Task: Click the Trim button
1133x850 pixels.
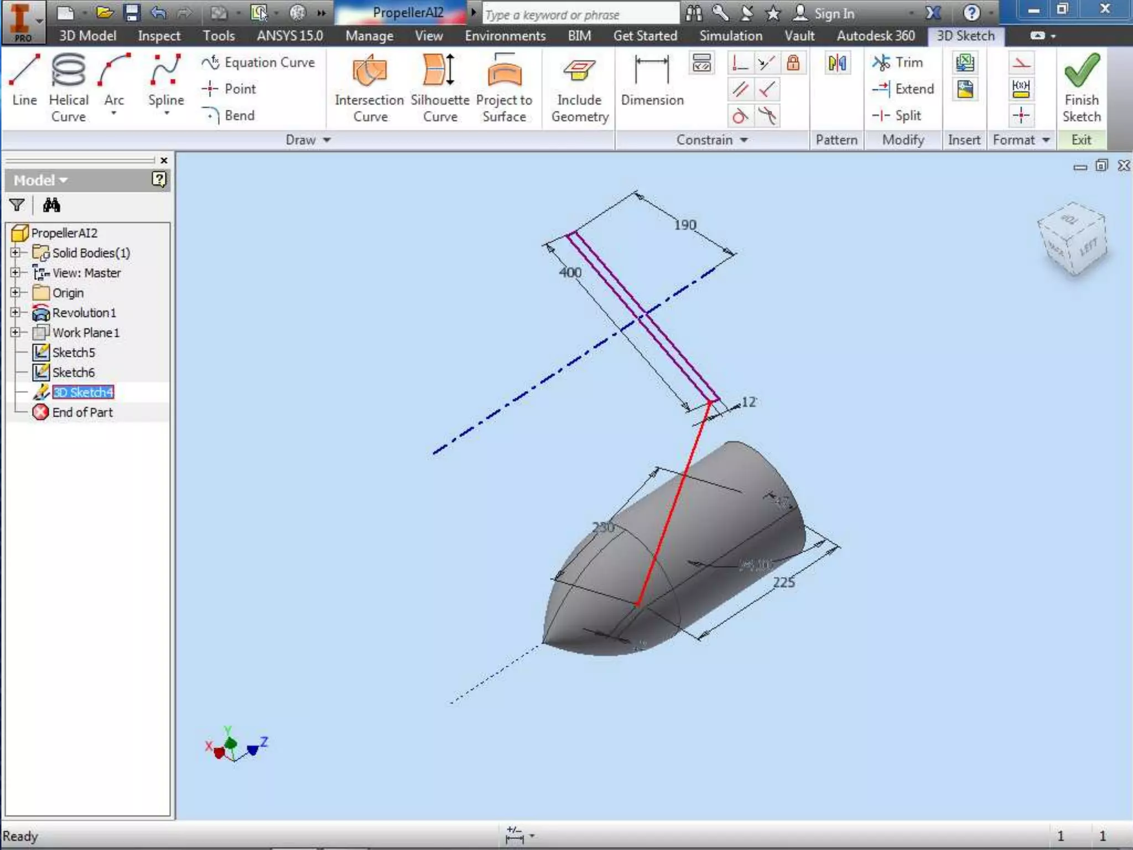Action: click(x=898, y=63)
